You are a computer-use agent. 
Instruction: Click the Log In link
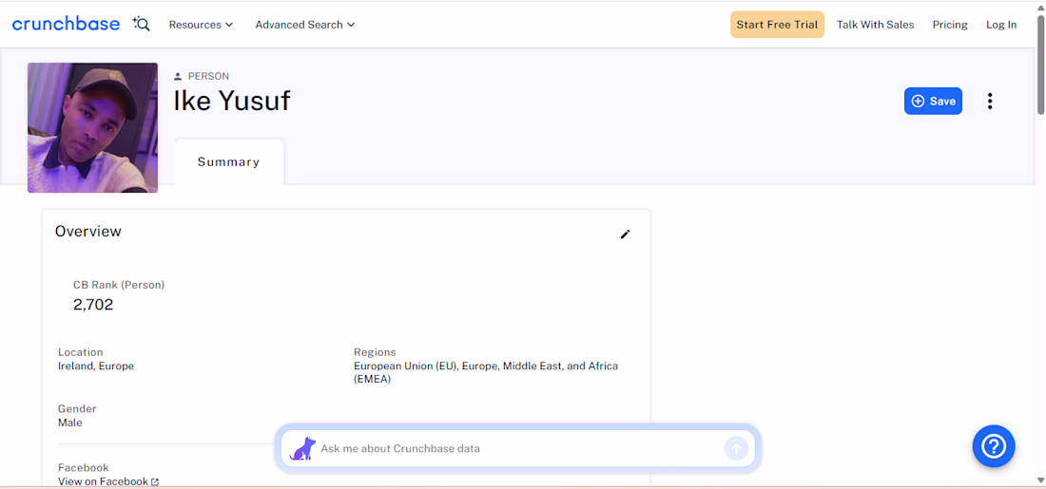click(x=1001, y=25)
